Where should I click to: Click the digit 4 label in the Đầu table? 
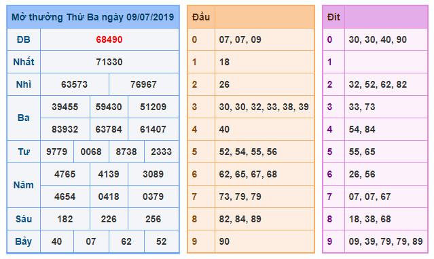coord(194,129)
